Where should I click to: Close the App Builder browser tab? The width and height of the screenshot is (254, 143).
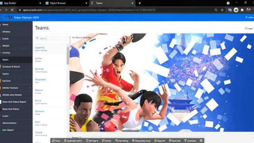(40, 3)
